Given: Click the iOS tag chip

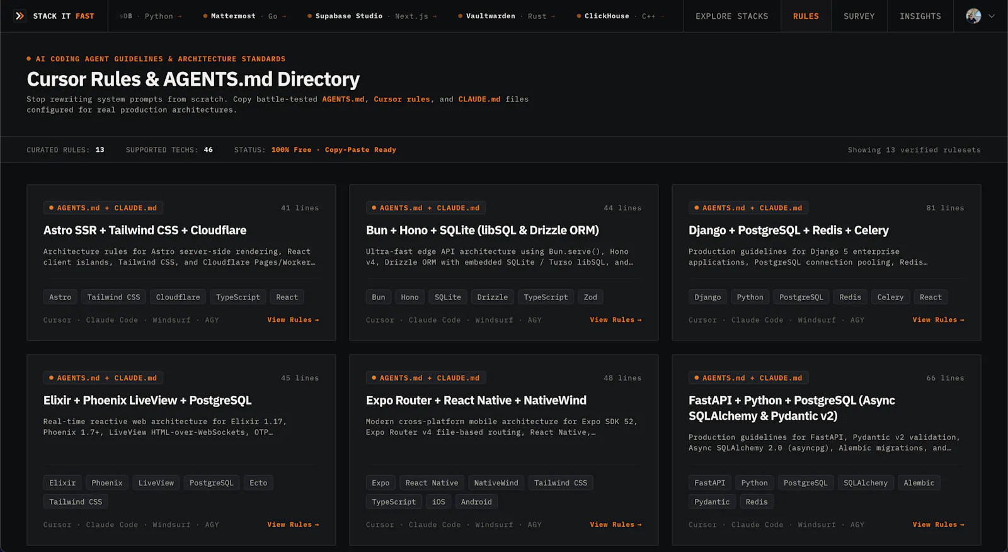Looking at the screenshot, I should tap(438, 502).
